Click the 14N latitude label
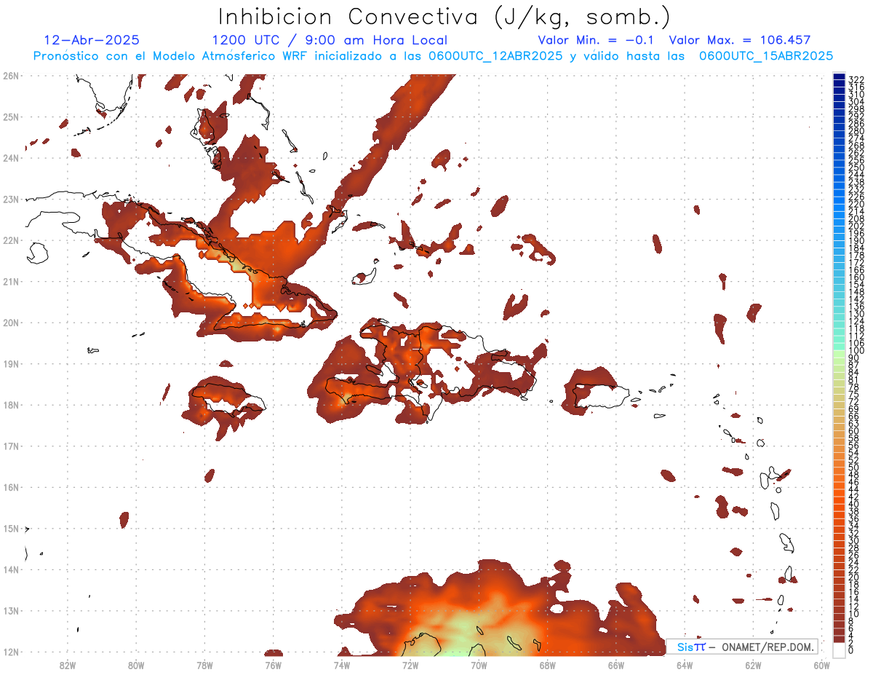 (x=10, y=569)
